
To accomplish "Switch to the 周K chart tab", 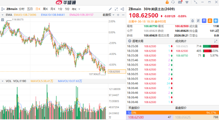I will coord(45,9).
